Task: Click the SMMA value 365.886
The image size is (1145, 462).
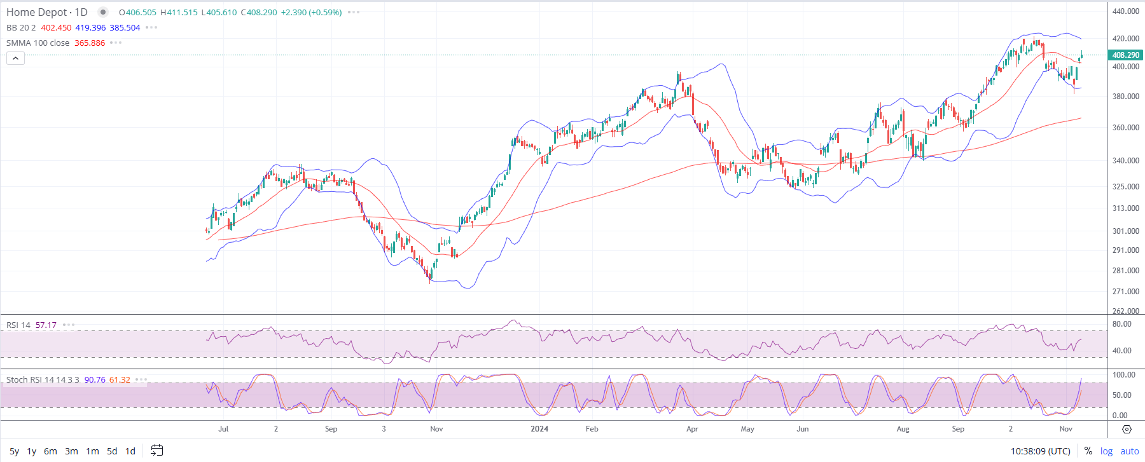Action: coord(90,43)
